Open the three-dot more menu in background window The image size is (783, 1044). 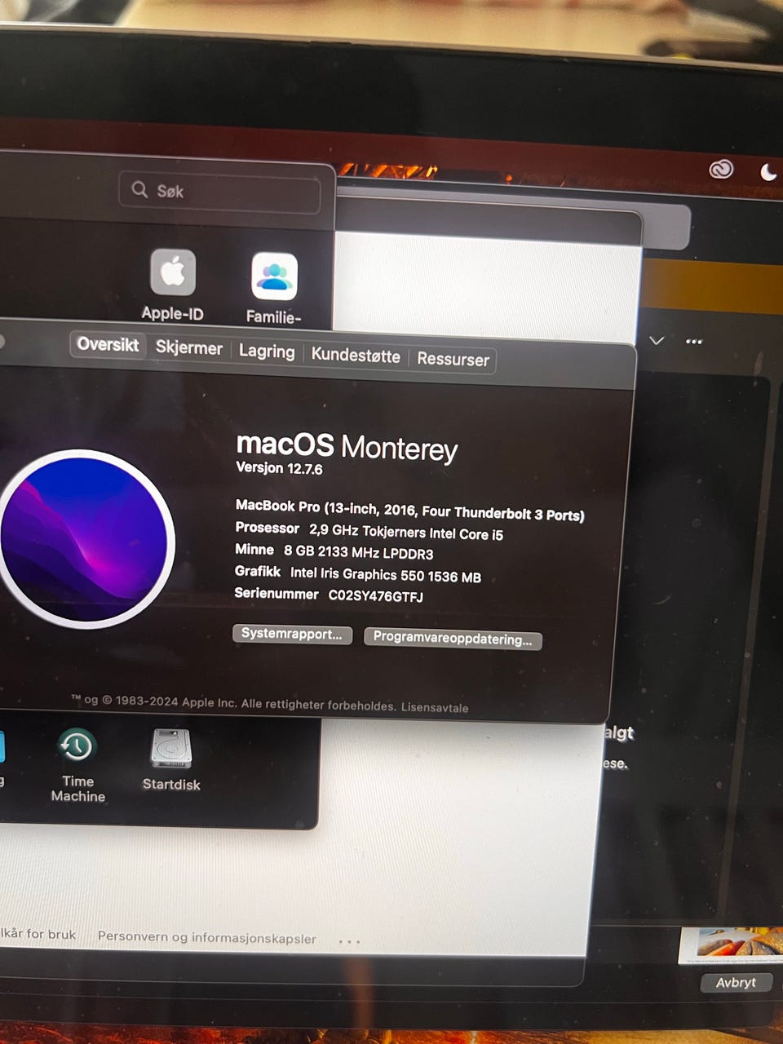click(x=694, y=342)
